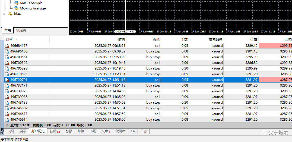This screenshot has width=292, height=142.
Task: Click stop loss 3295.12 highlighted cell
Action: (275, 46)
